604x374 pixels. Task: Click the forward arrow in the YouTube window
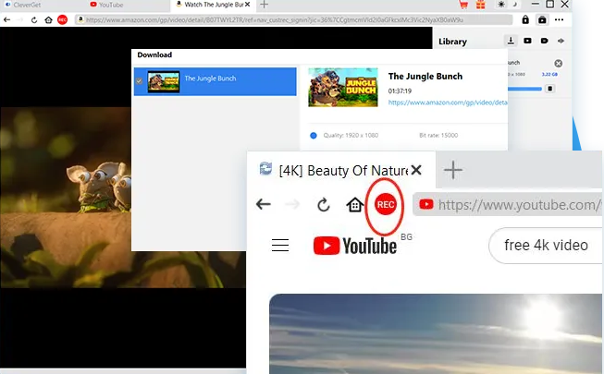[x=292, y=204]
